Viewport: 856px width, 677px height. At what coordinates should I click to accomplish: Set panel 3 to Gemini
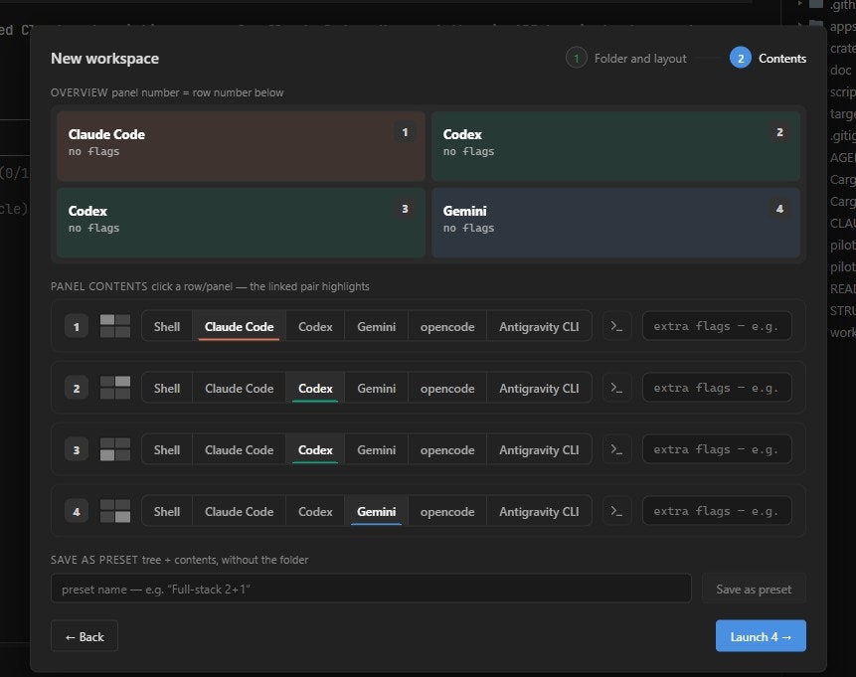click(376, 450)
